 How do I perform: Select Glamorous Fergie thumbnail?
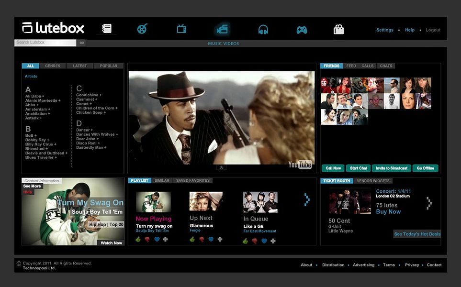click(206, 201)
